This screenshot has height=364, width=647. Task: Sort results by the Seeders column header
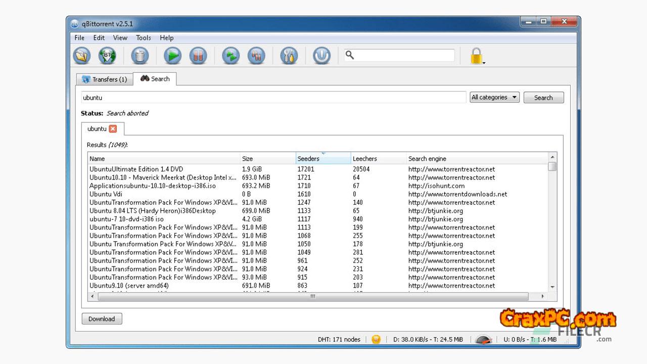pyautogui.click(x=322, y=159)
